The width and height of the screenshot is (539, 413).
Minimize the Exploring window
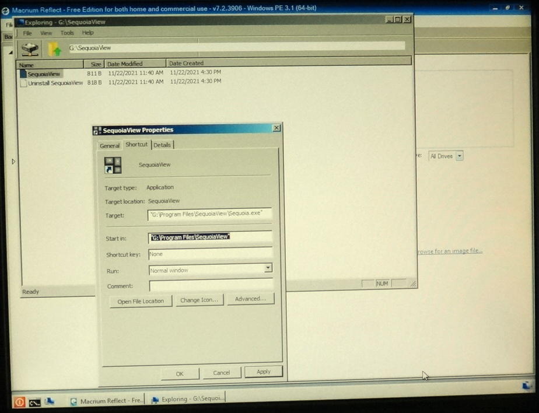click(390, 20)
